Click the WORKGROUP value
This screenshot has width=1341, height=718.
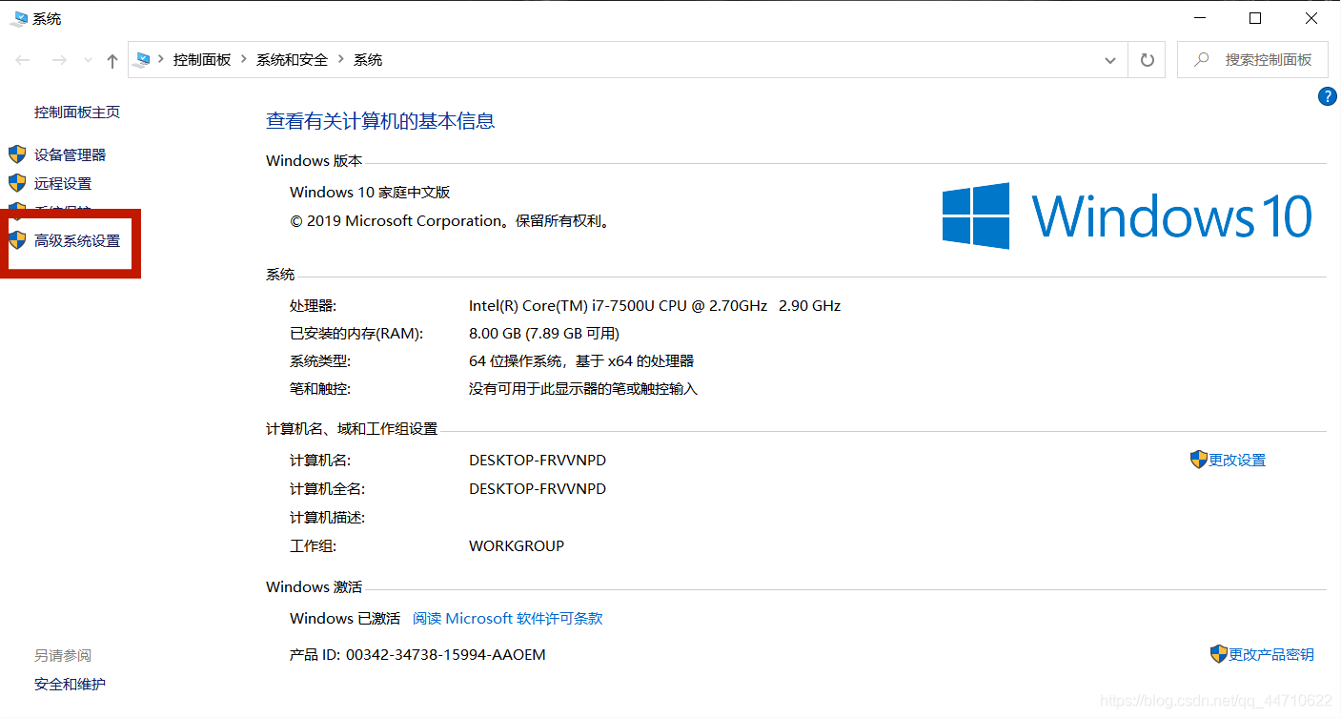(517, 545)
